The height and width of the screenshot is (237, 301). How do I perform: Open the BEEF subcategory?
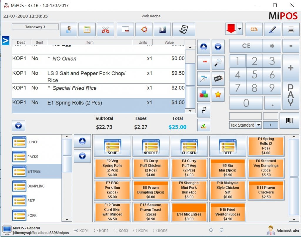[228, 146]
